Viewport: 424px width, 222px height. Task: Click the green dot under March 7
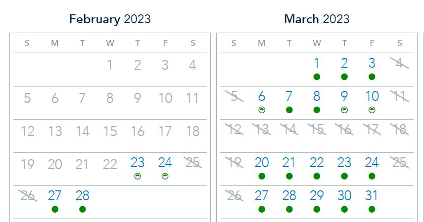tap(289, 110)
